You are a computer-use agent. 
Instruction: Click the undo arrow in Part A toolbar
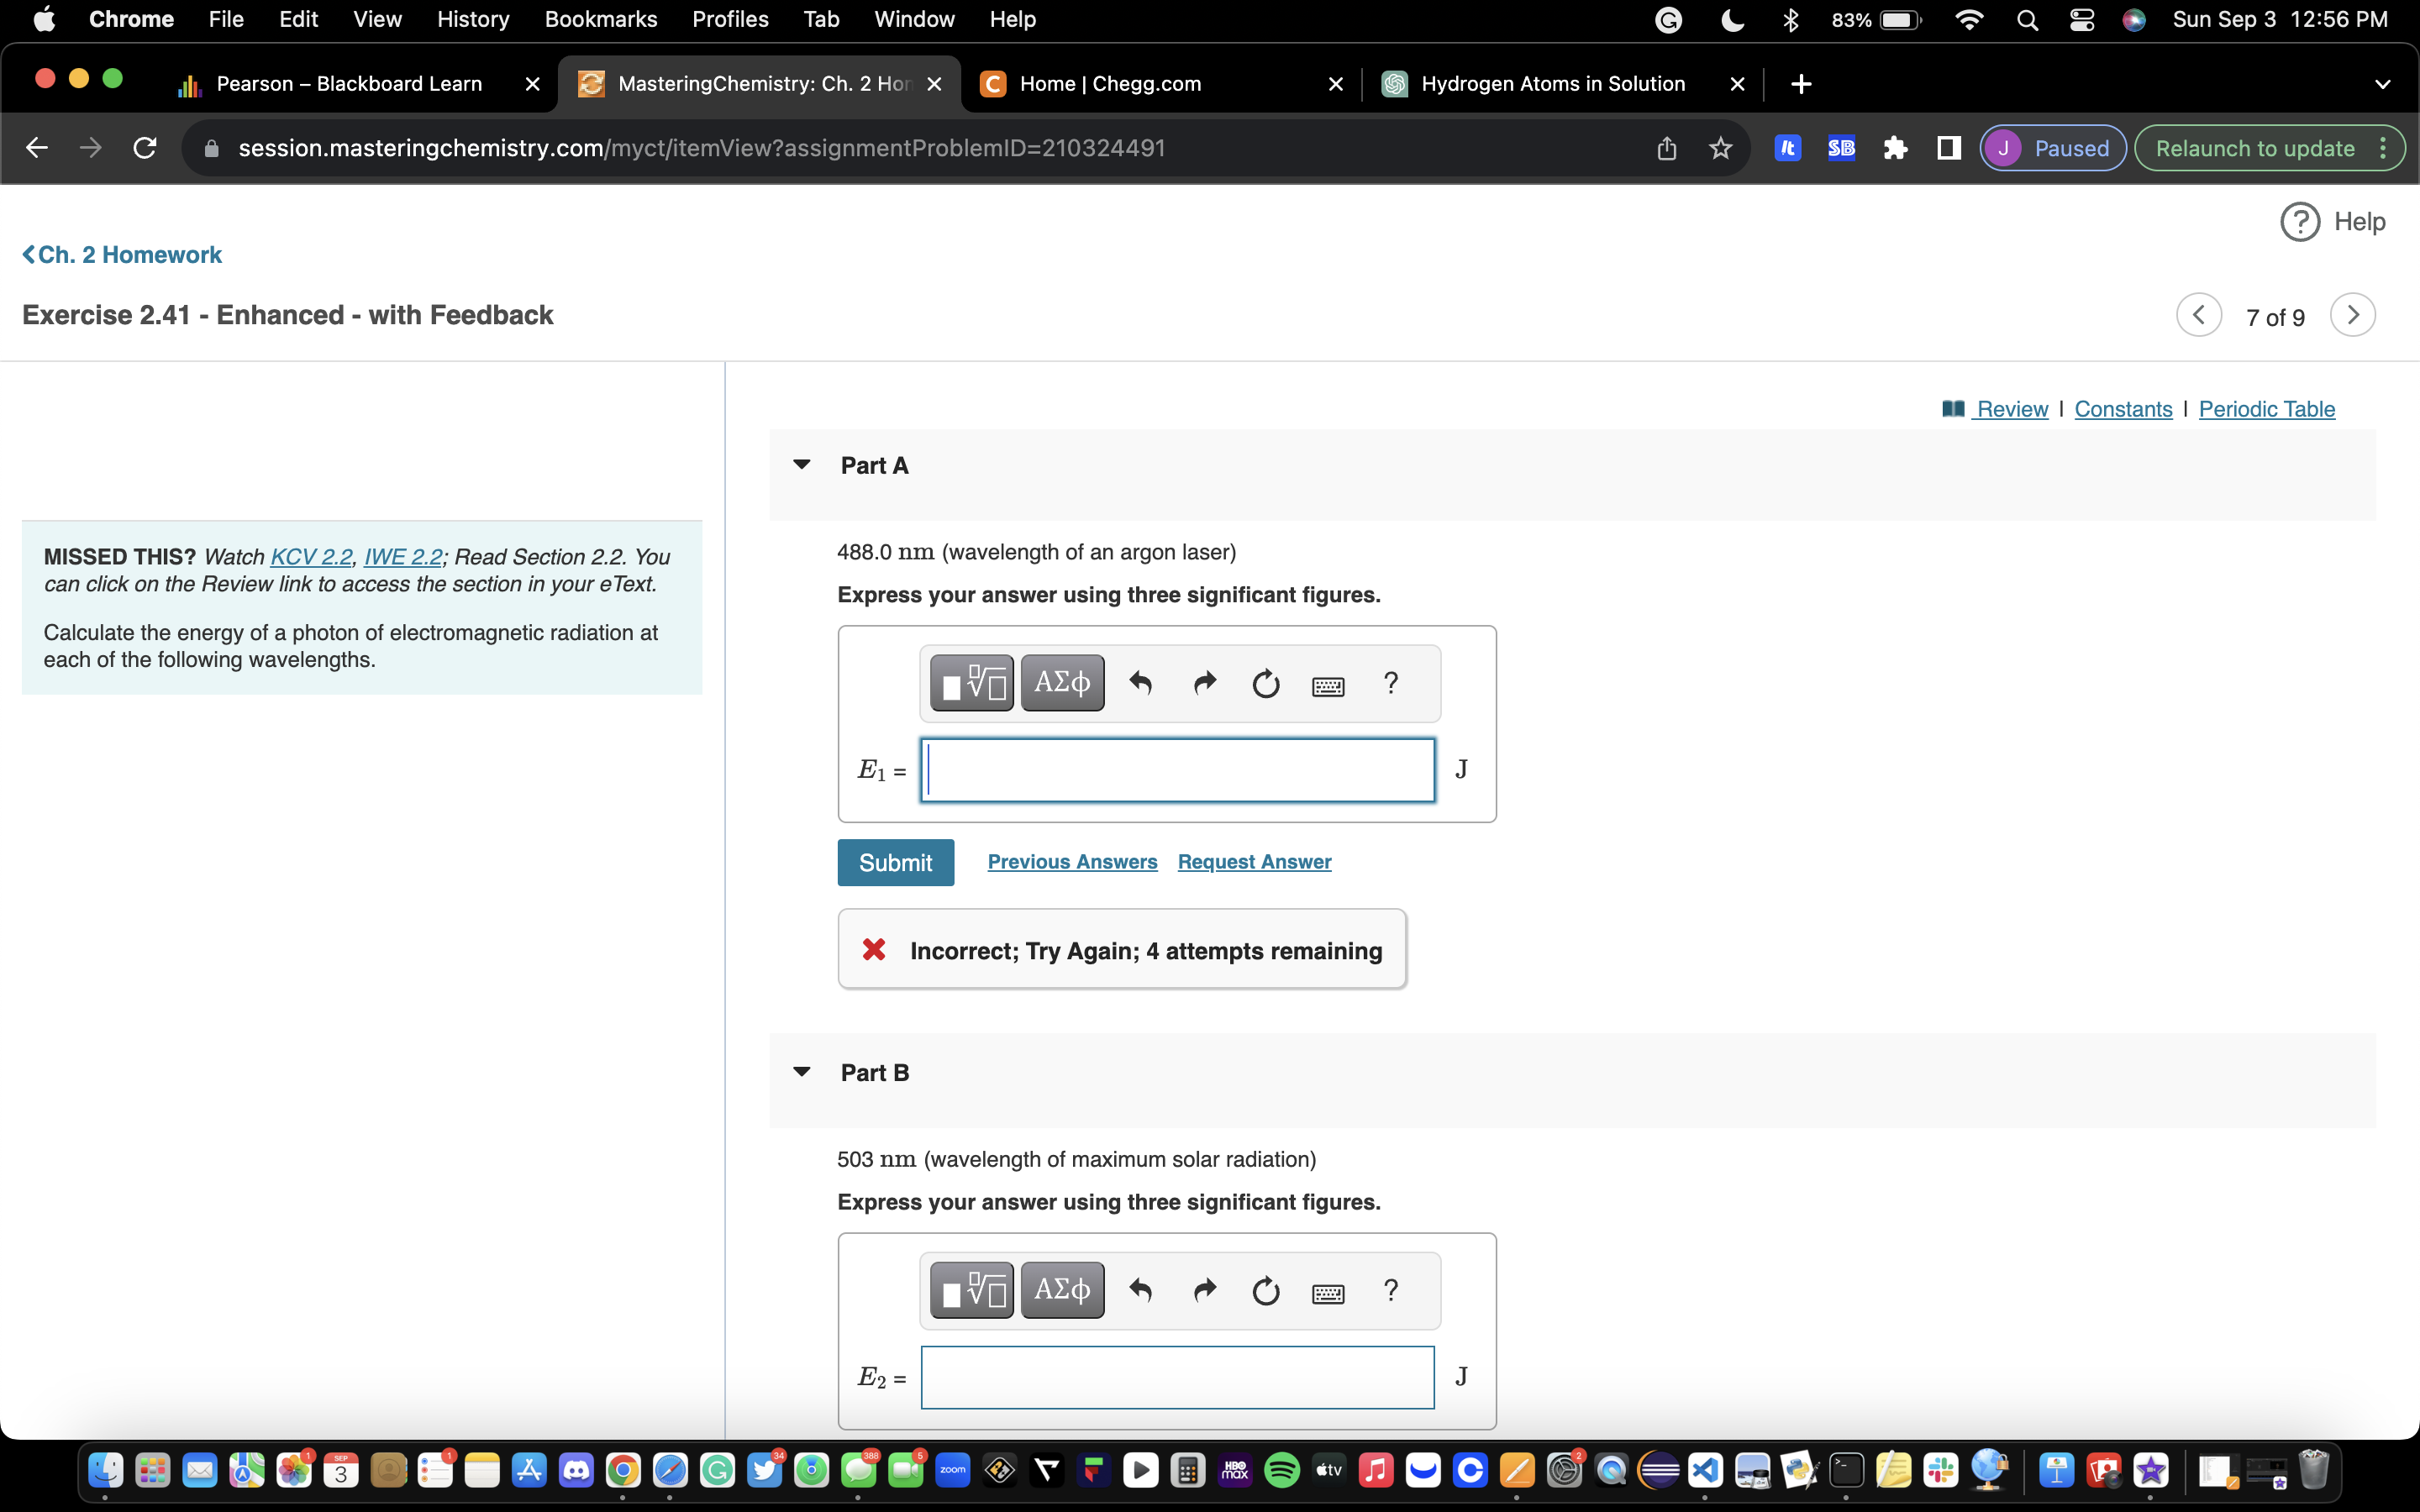pyautogui.click(x=1140, y=683)
